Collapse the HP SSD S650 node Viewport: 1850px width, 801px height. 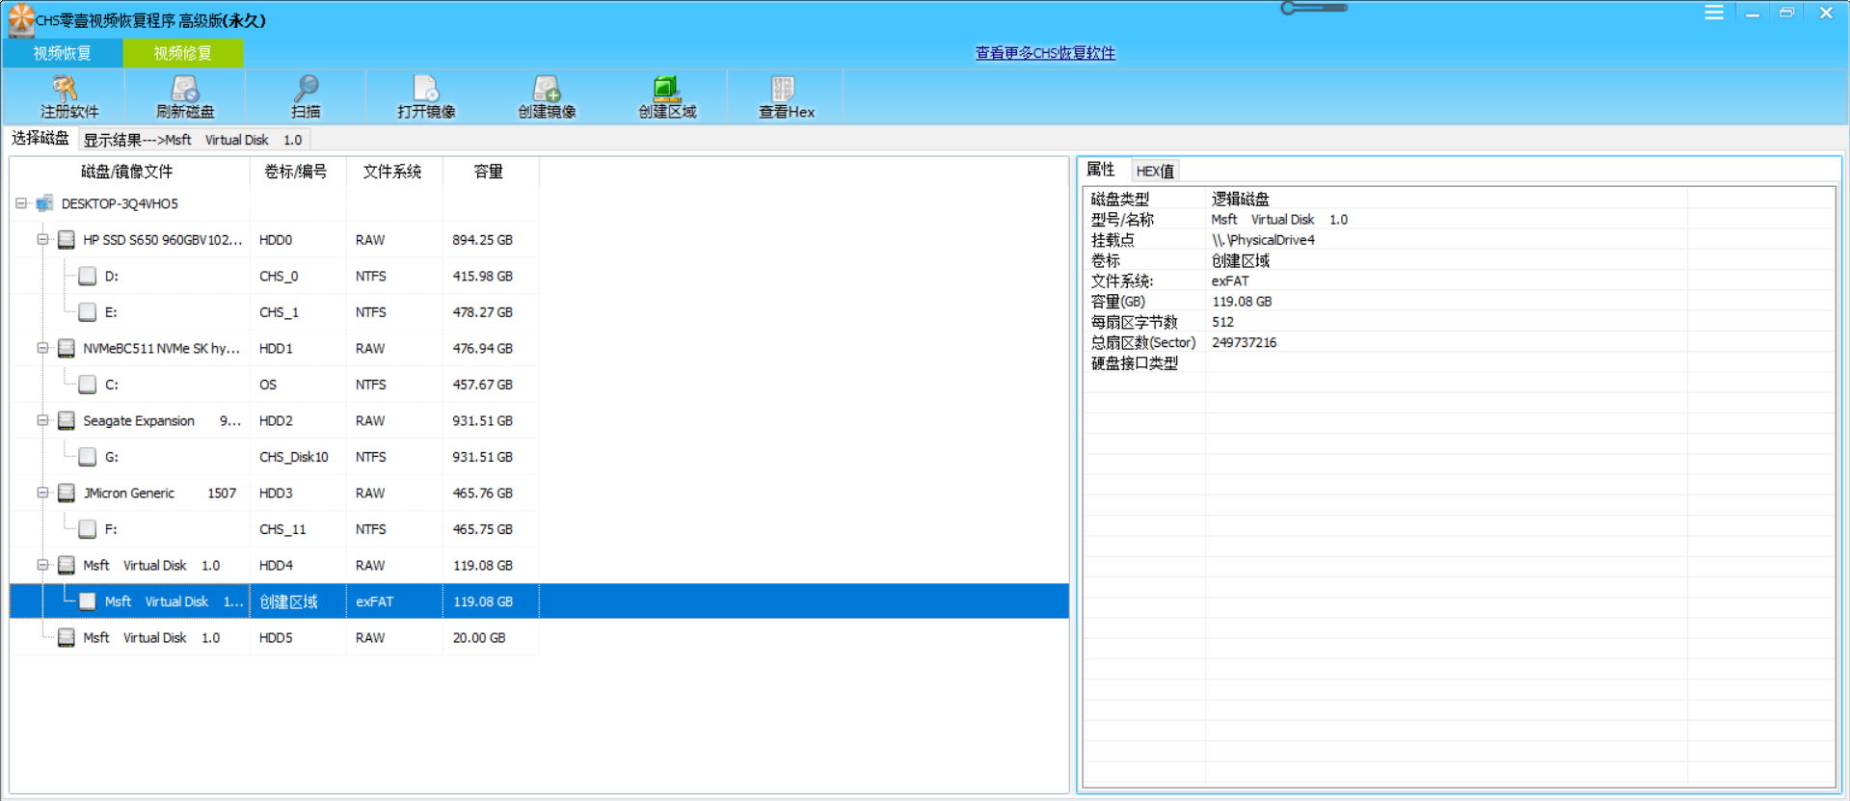[42, 239]
